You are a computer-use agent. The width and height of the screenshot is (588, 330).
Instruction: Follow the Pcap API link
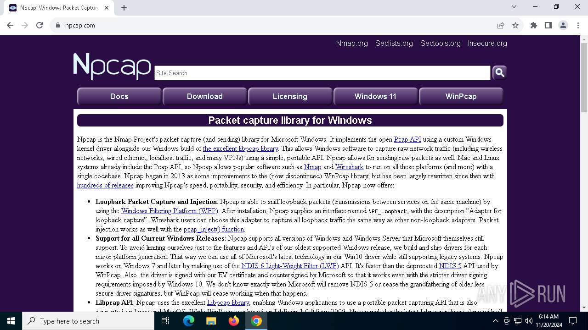407,139
